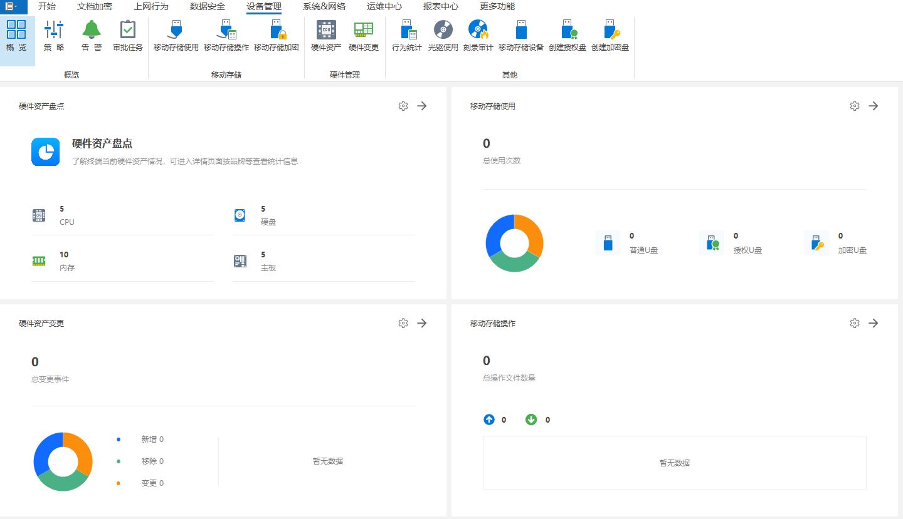The height and width of the screenshot is (519, 903).
Task: Click the 硬件资产盘点 bold heading
Action: click(102, 144)
